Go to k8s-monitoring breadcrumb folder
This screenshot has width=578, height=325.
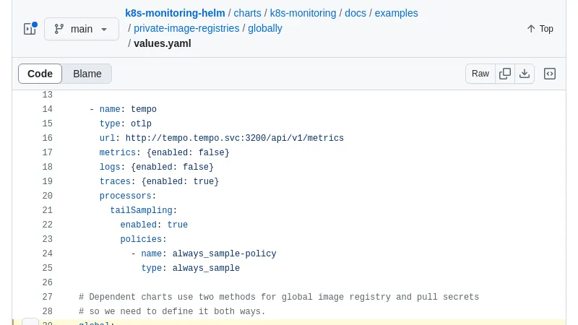click(x=303, y=13)
